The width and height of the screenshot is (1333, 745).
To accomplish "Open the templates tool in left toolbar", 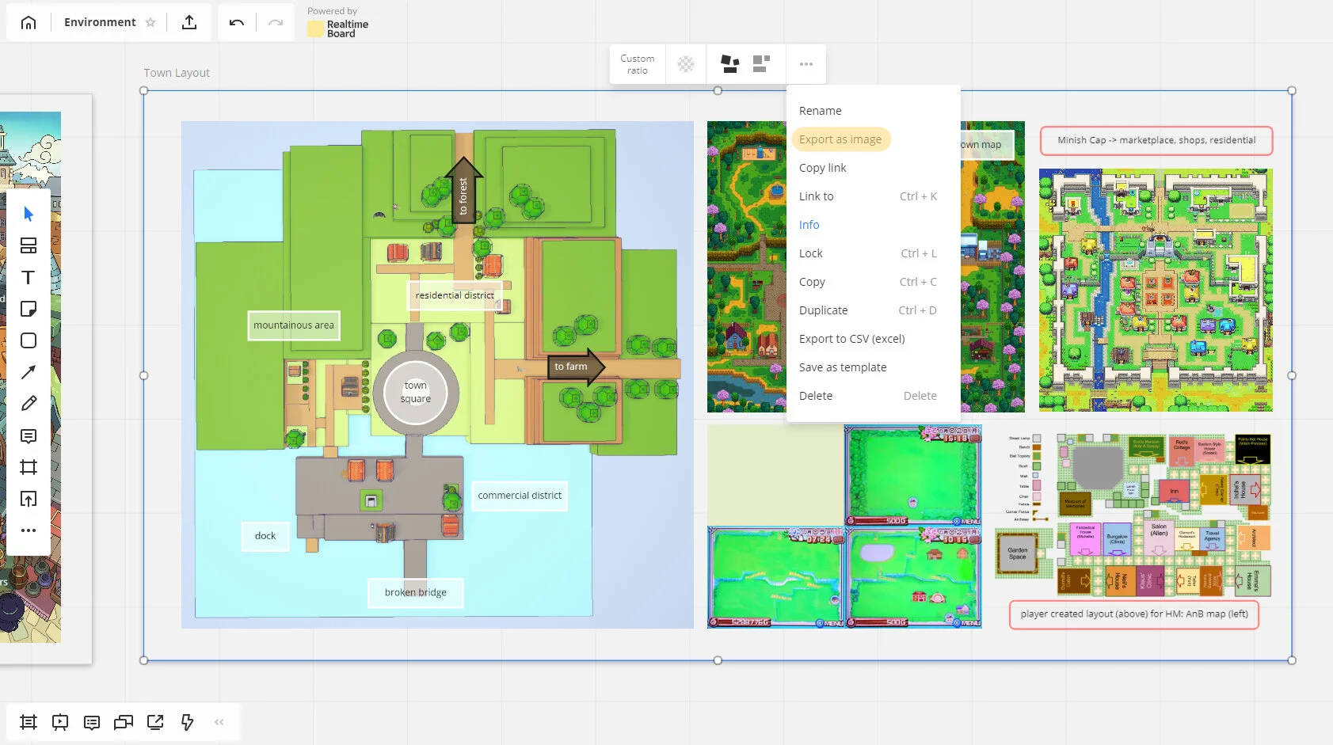I will coord(29,245).
